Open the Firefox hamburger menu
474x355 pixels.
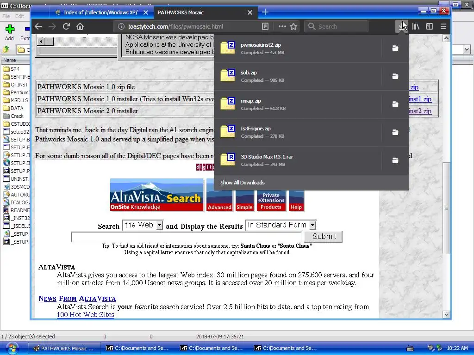(443, 26)
